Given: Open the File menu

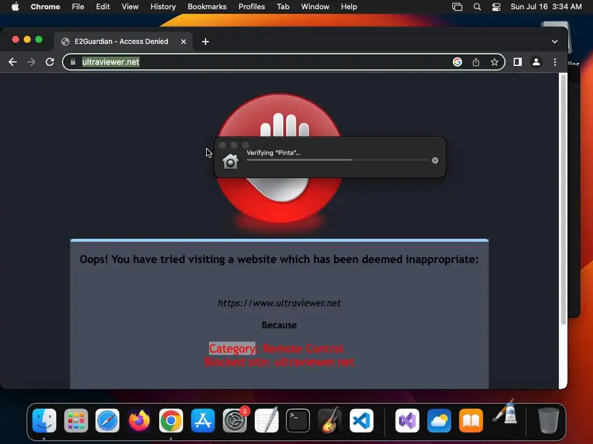Looking at the screenshot, I should (78, 7).
